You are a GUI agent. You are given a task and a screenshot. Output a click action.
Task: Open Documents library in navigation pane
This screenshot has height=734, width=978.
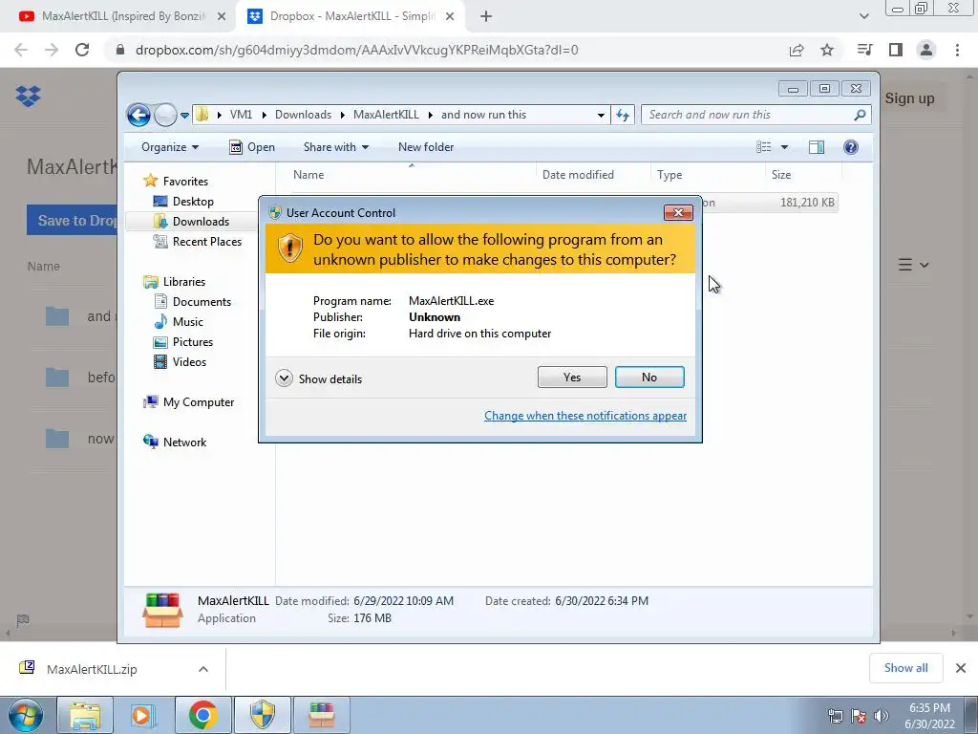click(193, 302)
